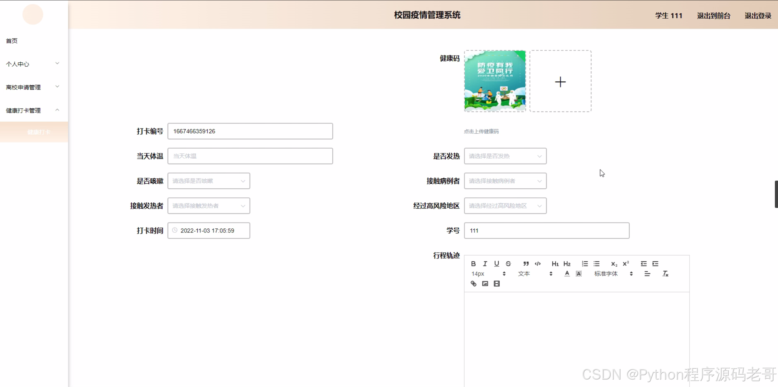Open the 经过高风险地区 dropdown
This screenshot has width=778, height=387.
(505, 206)
